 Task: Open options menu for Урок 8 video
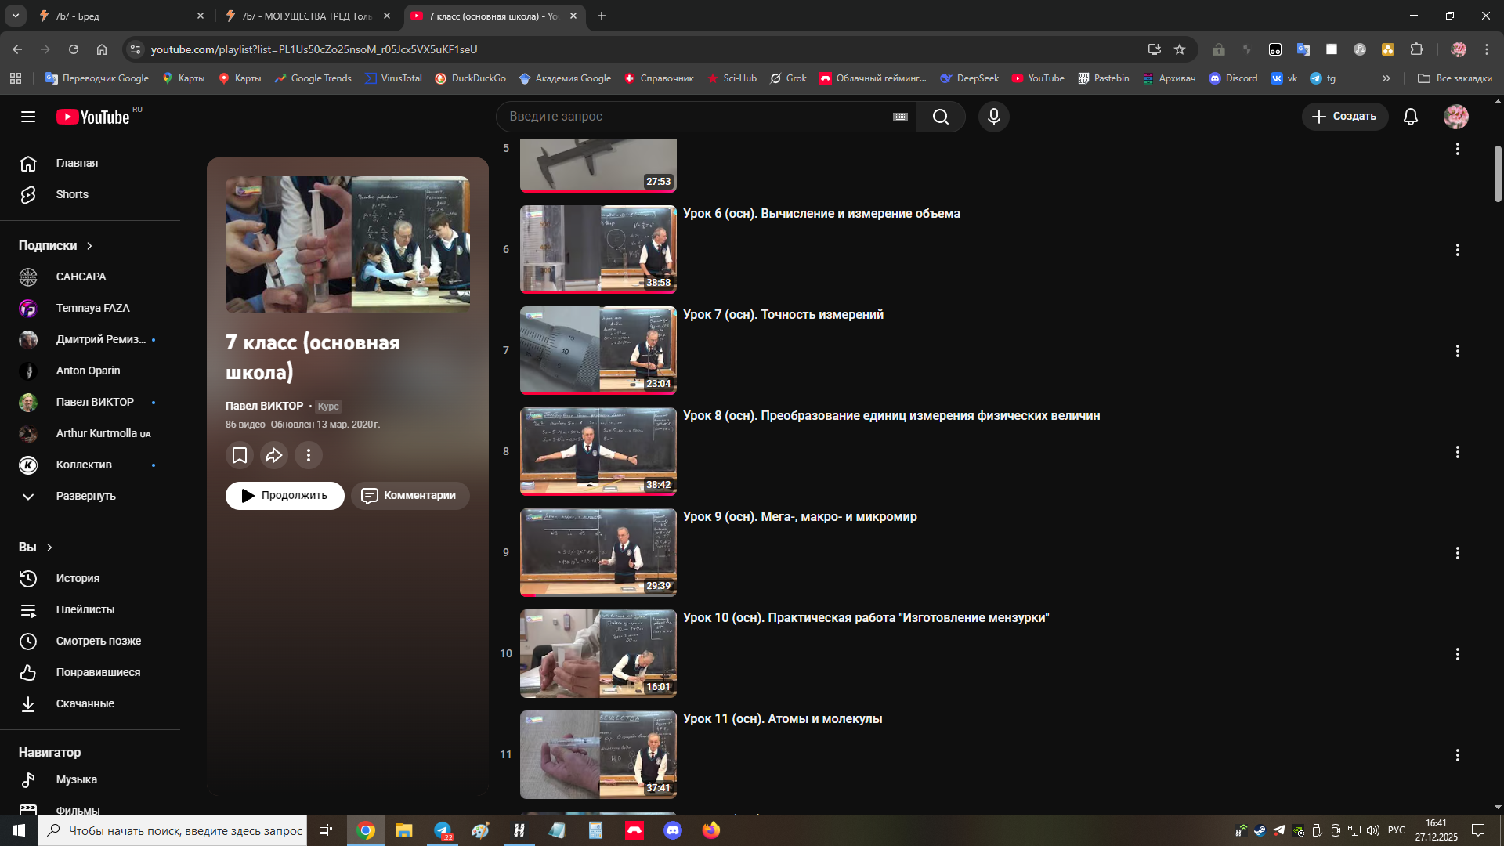pos(1457,452)
